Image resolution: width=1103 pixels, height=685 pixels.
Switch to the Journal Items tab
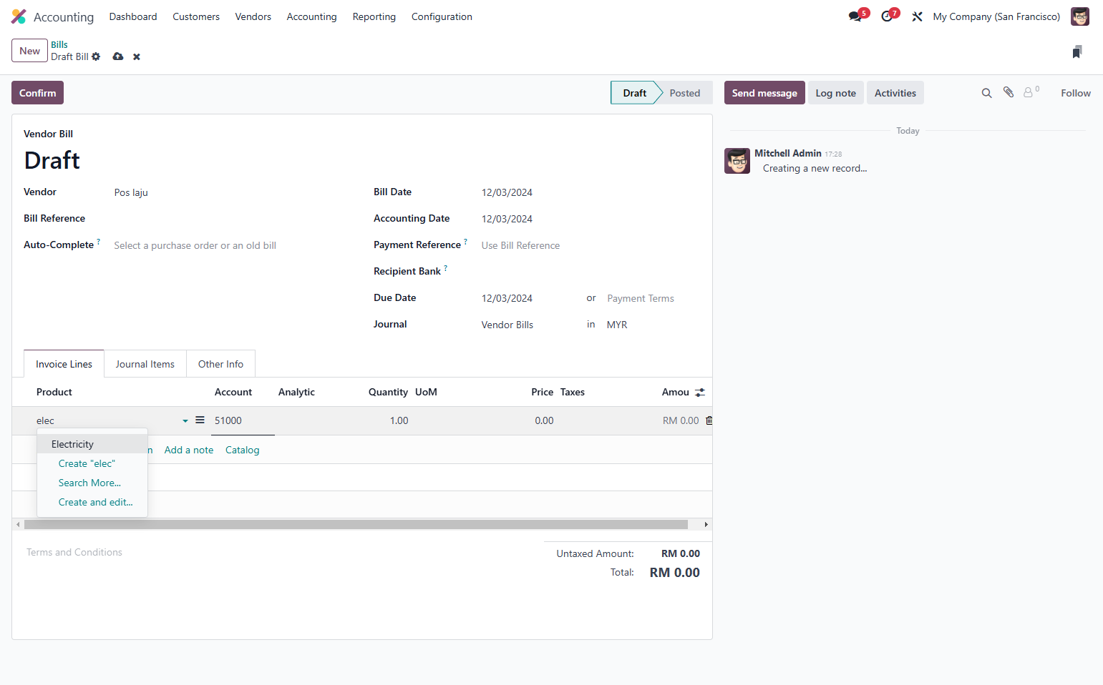(x=145, y=364)
